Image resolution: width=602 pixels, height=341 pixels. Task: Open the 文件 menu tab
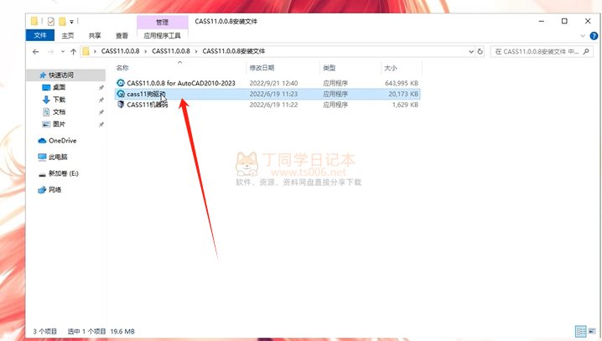(39, 36)
